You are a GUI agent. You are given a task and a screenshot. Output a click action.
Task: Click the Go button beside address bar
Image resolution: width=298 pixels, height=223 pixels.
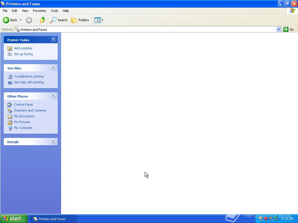pos(288,29)
